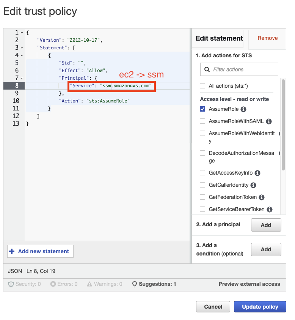Open info icon next to GetServiceBearerToken

(x=270, y=210)
